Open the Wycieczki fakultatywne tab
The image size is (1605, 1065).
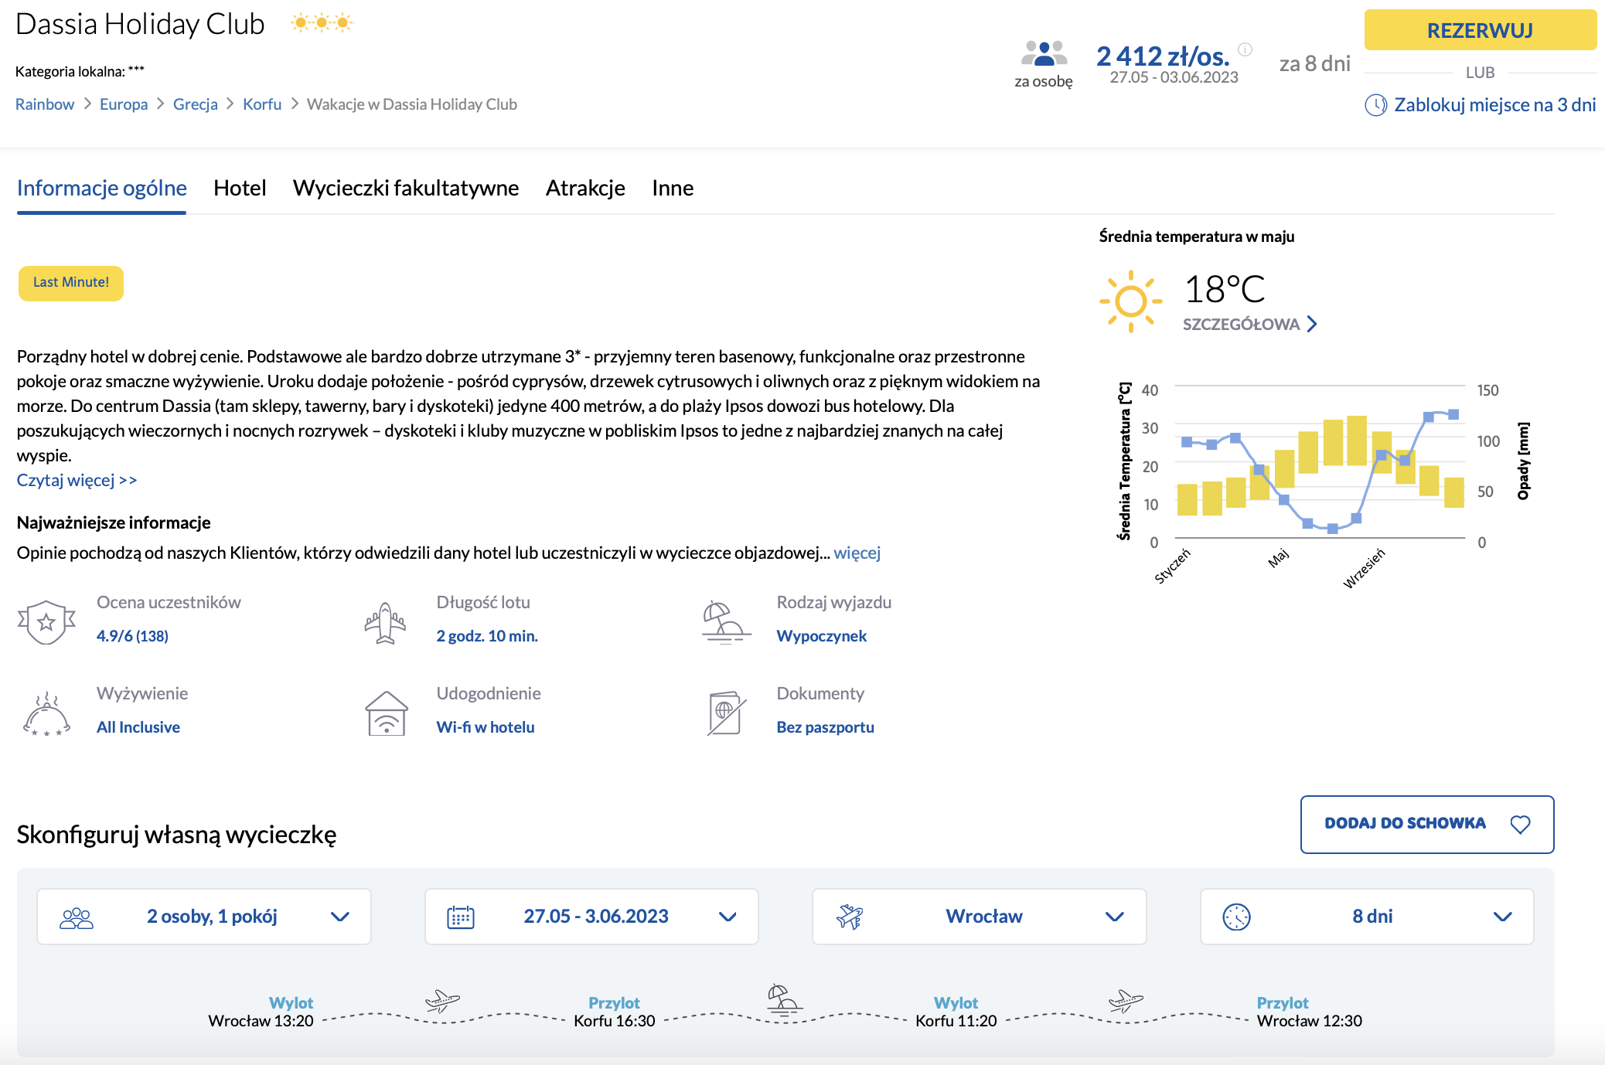click(405, 188)
